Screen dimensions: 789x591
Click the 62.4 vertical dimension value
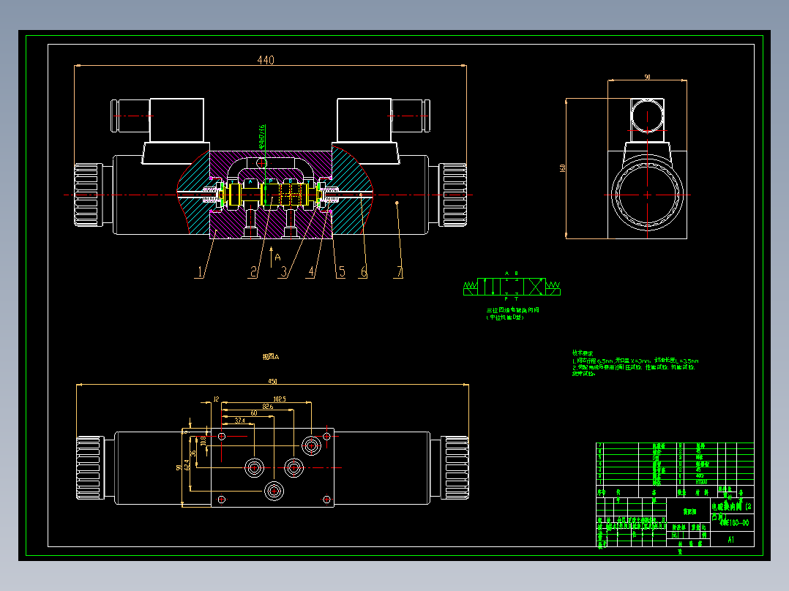click(187, 464)
